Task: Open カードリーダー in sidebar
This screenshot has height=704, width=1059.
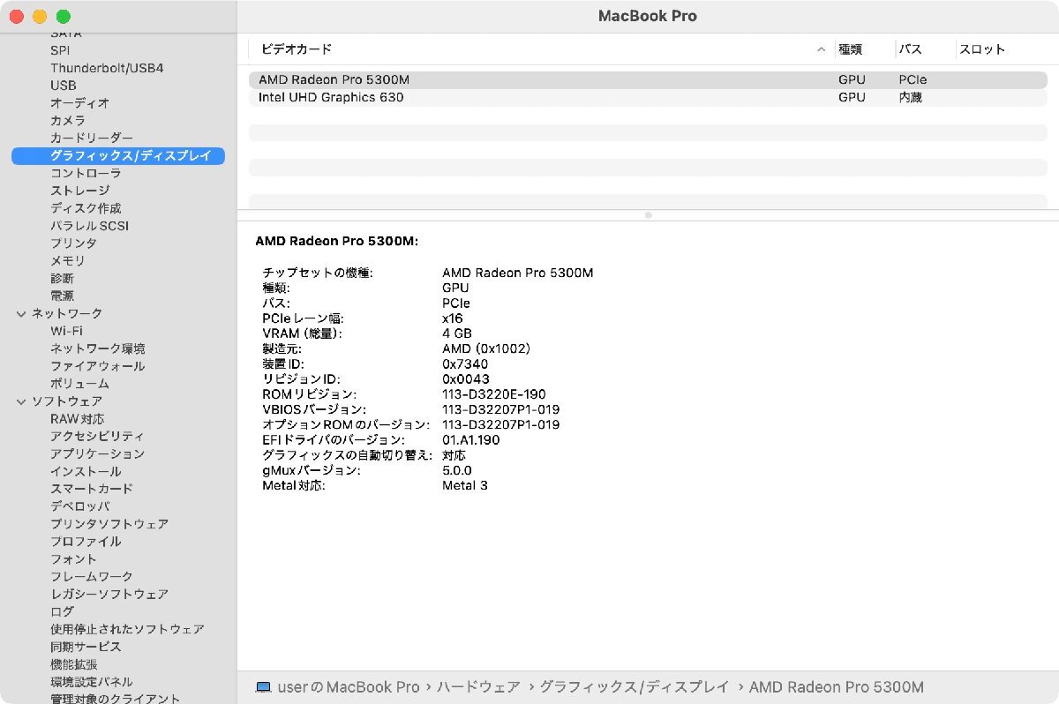Action: [x=92, y=138]
